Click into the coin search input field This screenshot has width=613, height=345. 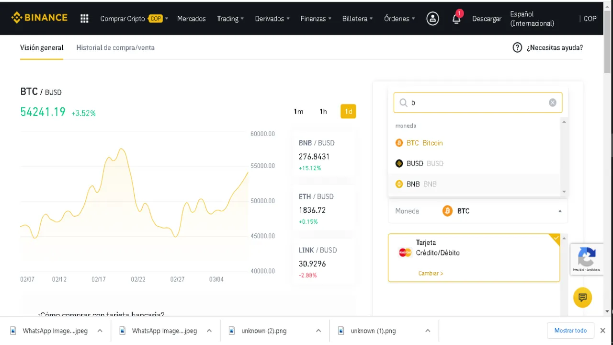click(x=477, y=103)
